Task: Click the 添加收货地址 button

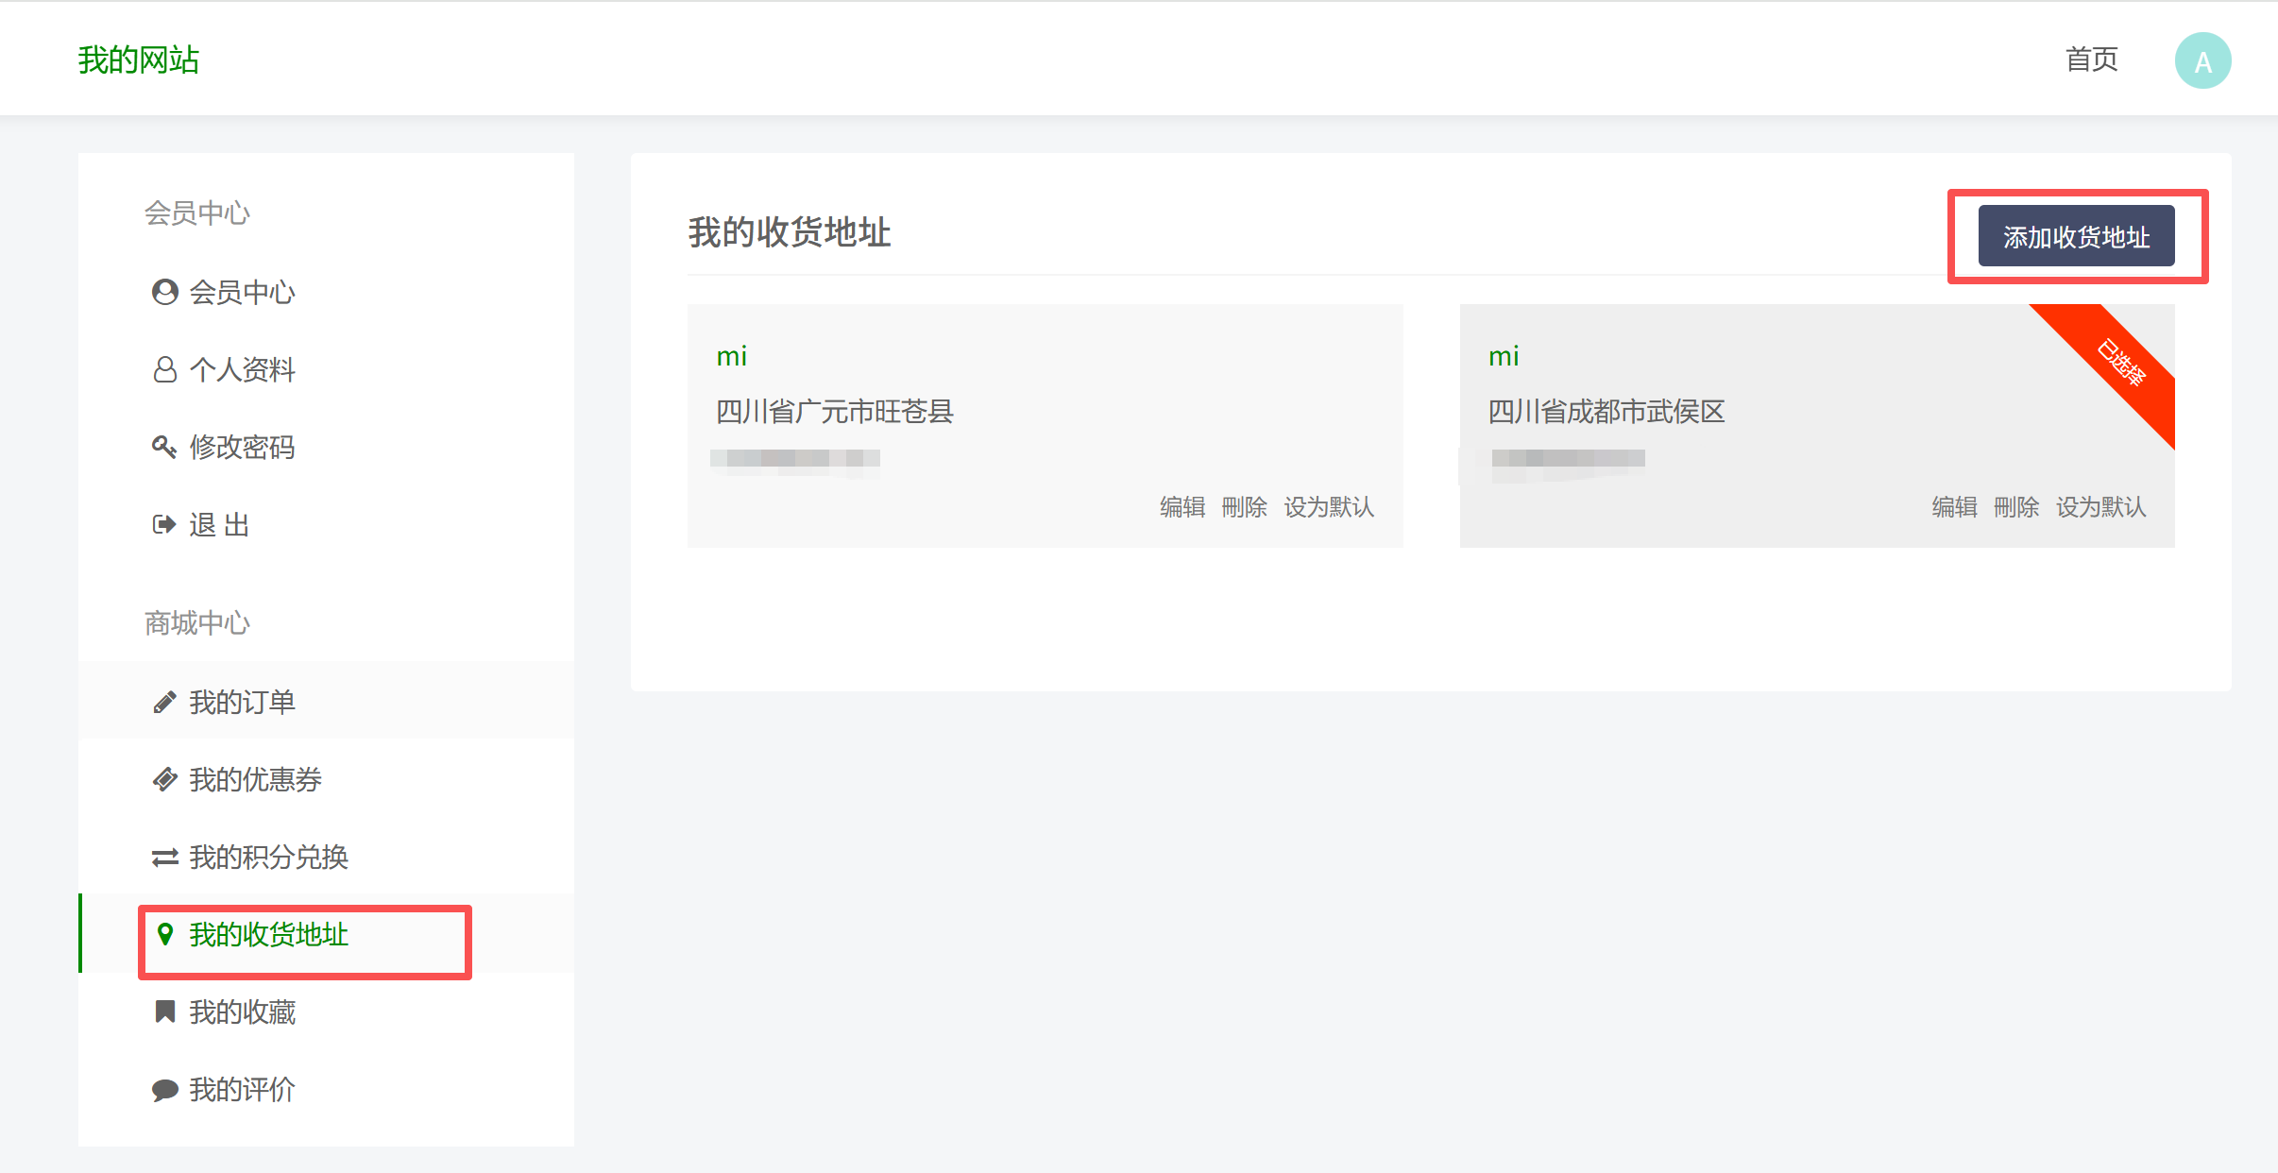Action: (2076, 236)
